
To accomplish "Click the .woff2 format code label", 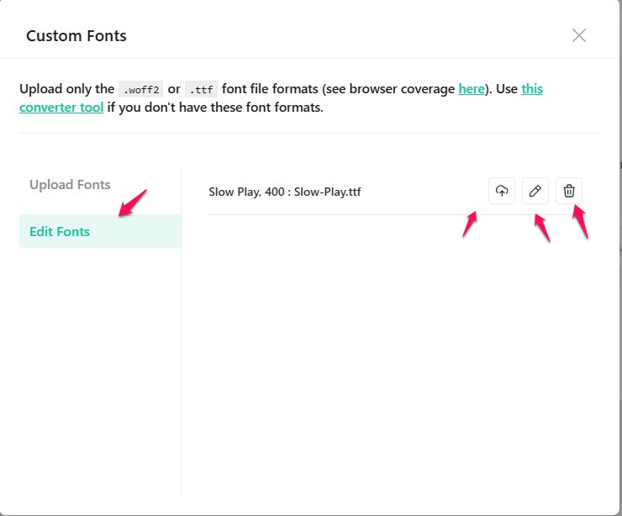I will pos(140,89).
